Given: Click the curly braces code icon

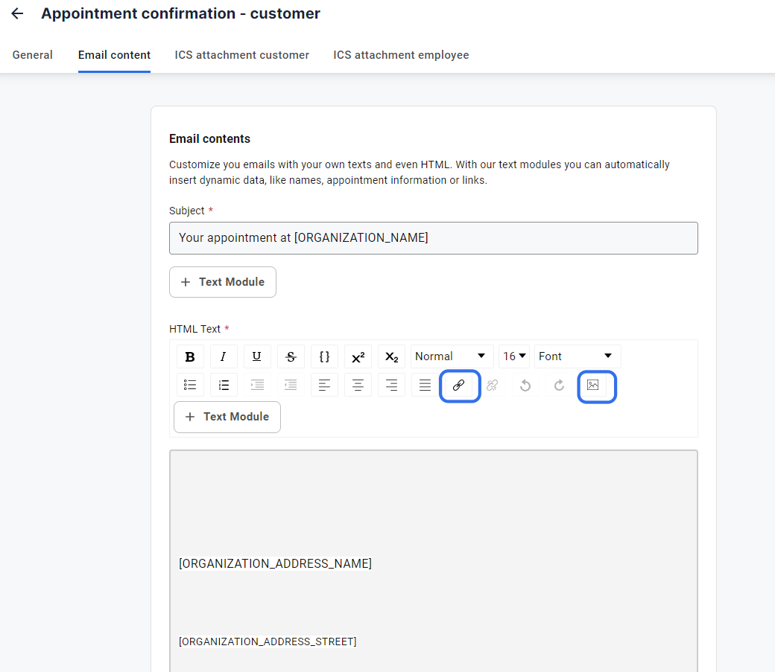Looking at the screenshot, I should point(324,356).
